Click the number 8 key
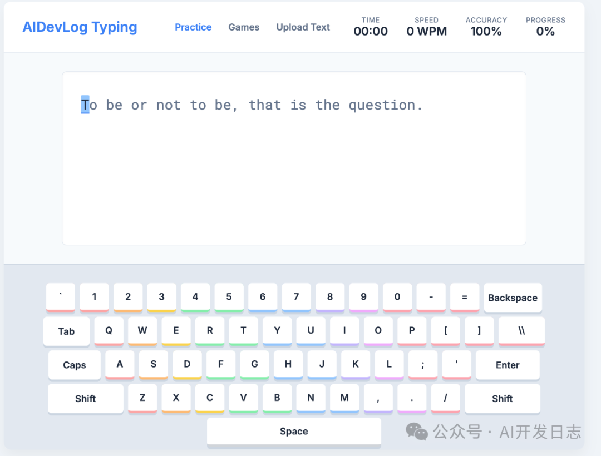The image size is (601, 456). [330, 298]
